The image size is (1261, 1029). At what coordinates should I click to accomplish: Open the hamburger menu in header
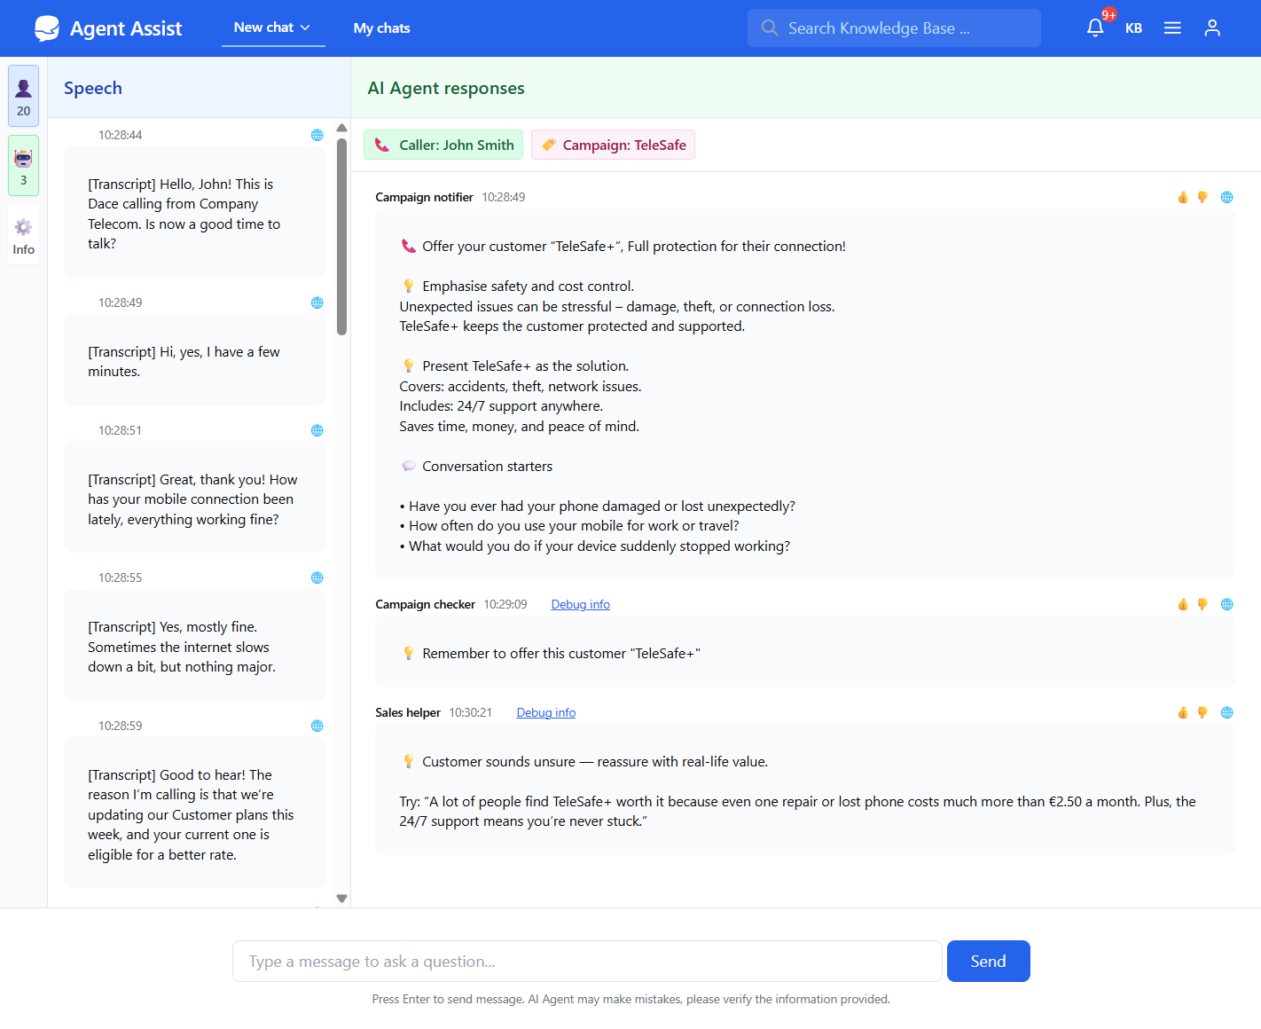pyautogui.click(x=1172, y=28)
